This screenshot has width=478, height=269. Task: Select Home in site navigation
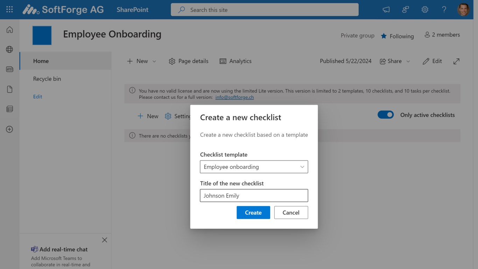point(41,61)
